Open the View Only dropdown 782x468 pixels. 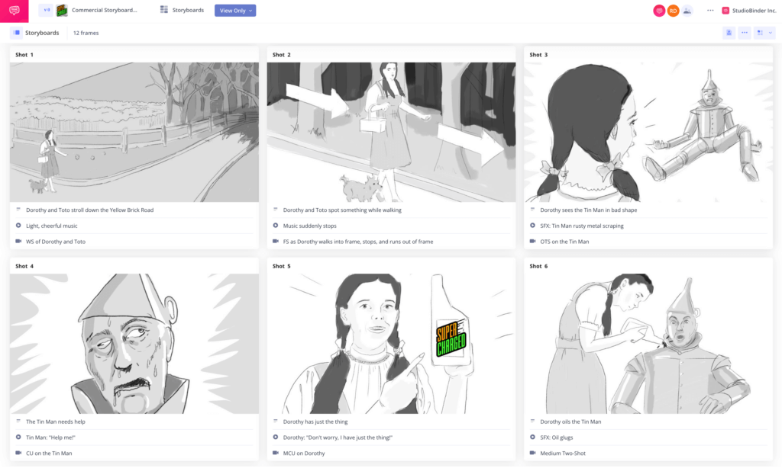pos(234,10)
